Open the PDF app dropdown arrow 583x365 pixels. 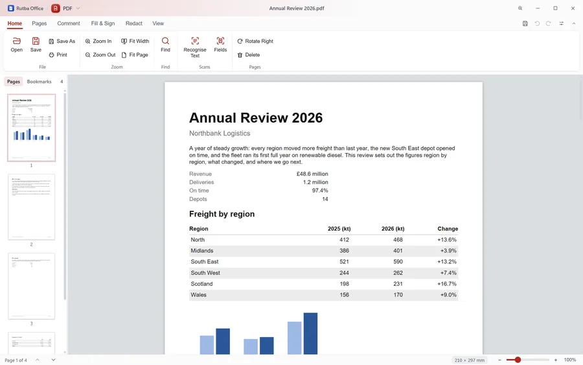tap(78, 8)
